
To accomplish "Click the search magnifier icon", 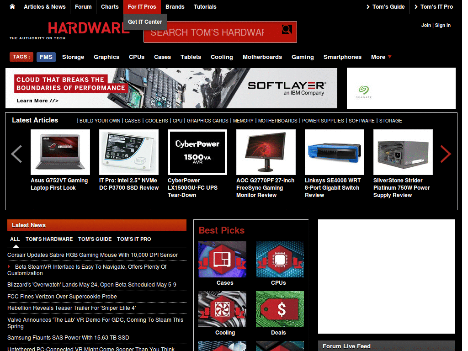I will coord(287,29).
